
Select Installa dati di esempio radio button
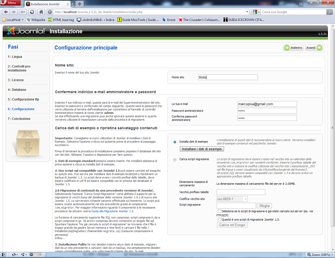click(x=175, y=142)
